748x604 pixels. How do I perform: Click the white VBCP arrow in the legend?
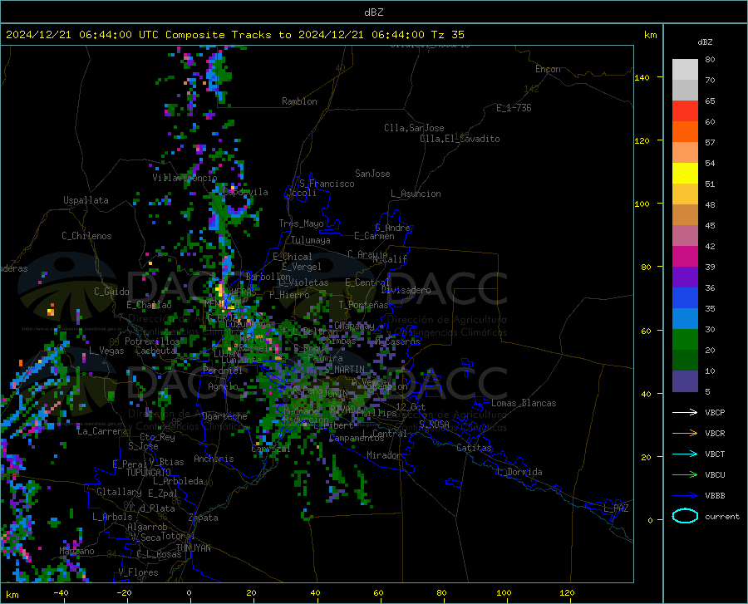click(x=685, y=412)
